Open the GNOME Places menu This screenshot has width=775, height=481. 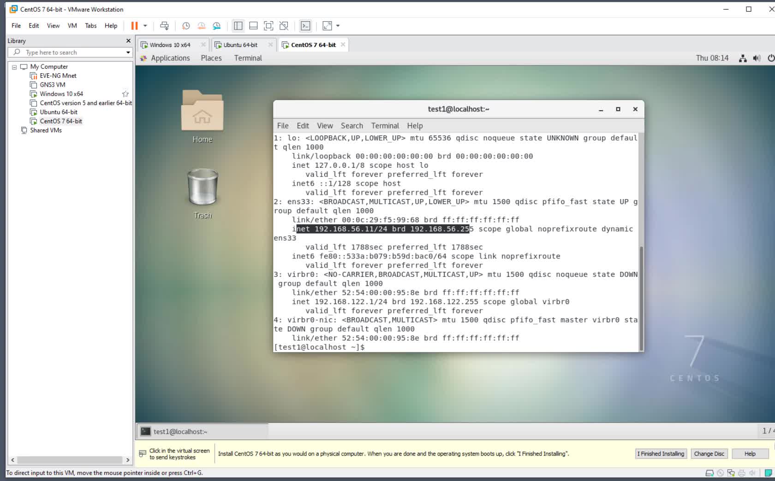[211, 58]
